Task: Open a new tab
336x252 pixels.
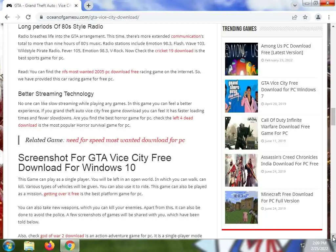Action: coord(89,6)
